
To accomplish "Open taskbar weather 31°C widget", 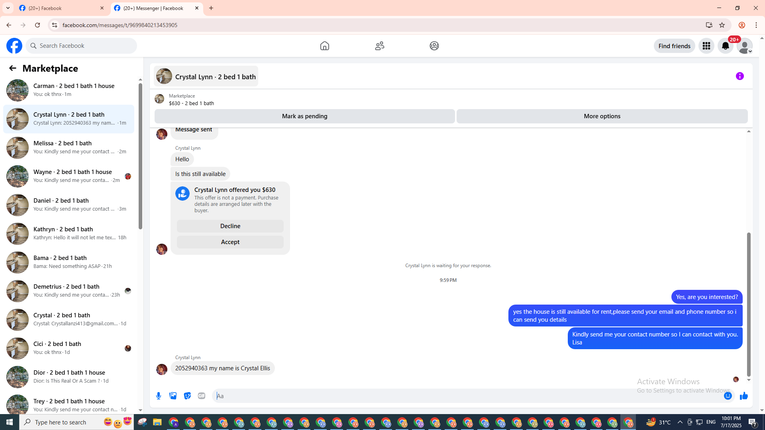I will point(658,422).
